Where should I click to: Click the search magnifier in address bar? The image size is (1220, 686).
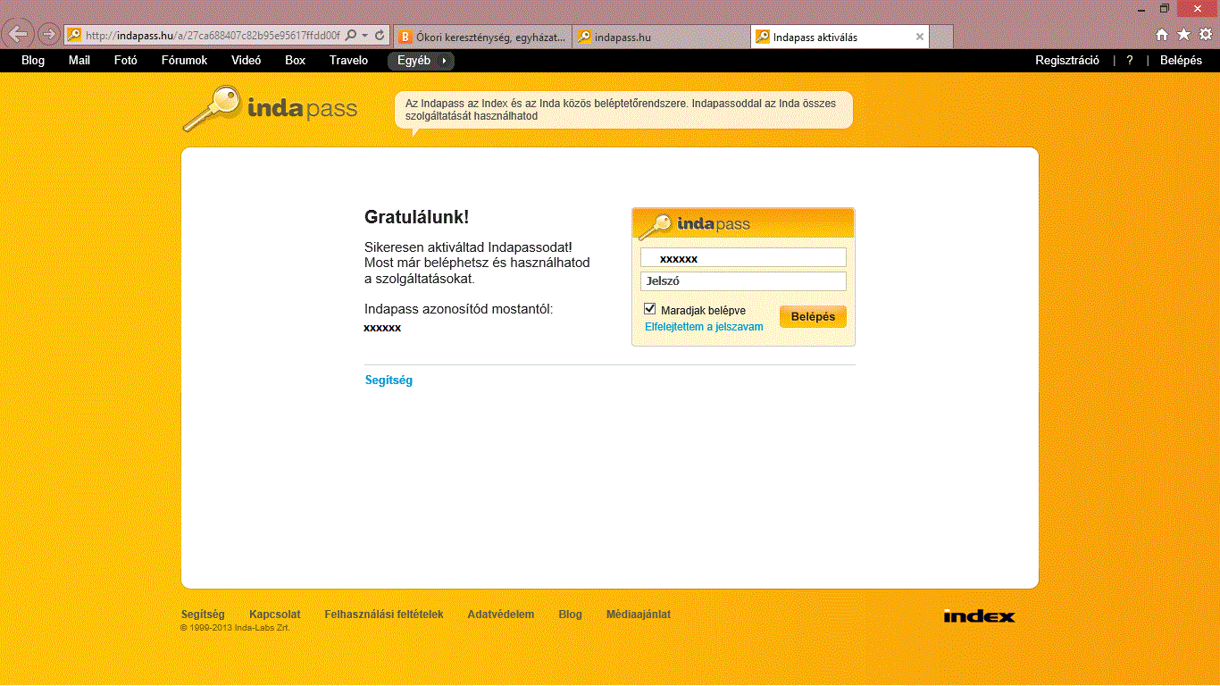coord(351,36)
